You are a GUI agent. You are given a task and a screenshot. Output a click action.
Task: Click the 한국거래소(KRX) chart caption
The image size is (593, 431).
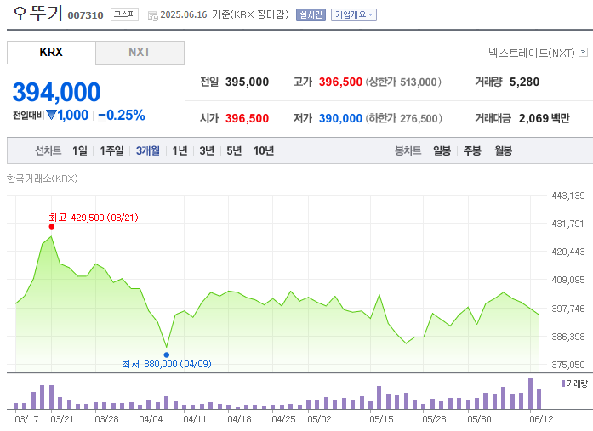42,179
